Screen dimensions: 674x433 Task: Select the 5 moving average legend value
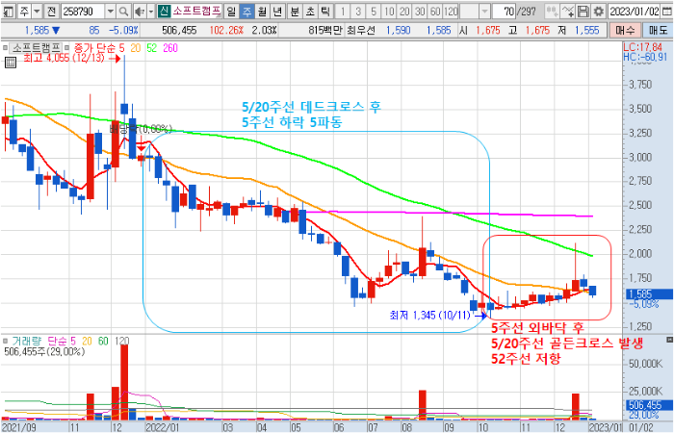pyautogui.click(x=121, y=48)
